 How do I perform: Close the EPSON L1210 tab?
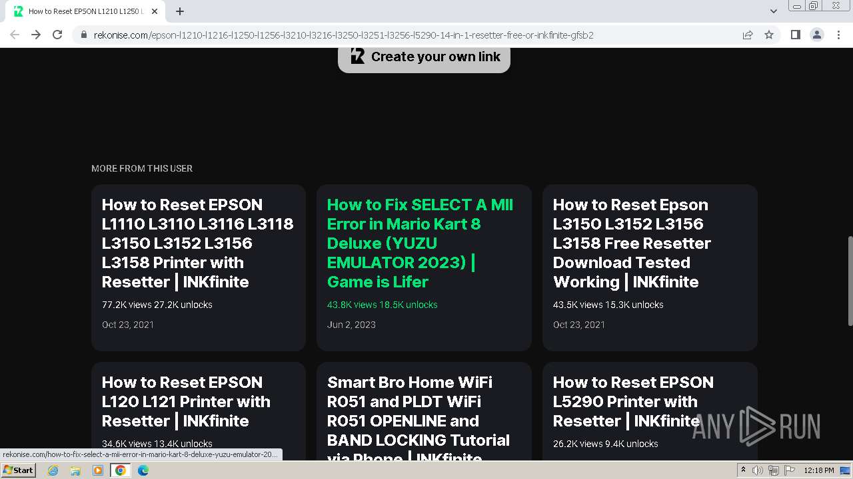[x=155, y=11]
